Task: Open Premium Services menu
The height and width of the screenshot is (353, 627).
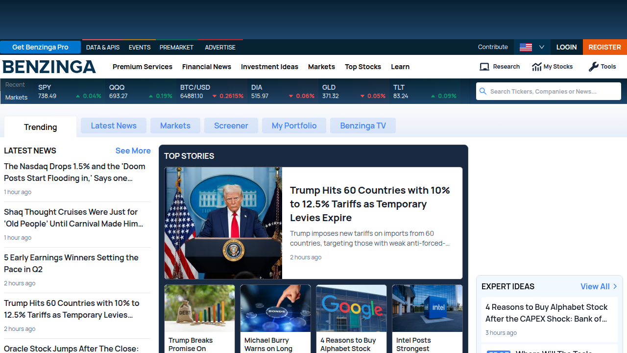Action: [143, 67]
